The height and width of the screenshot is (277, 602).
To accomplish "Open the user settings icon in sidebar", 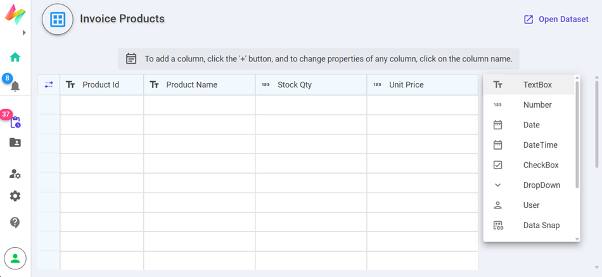I will tap(15, 174).
